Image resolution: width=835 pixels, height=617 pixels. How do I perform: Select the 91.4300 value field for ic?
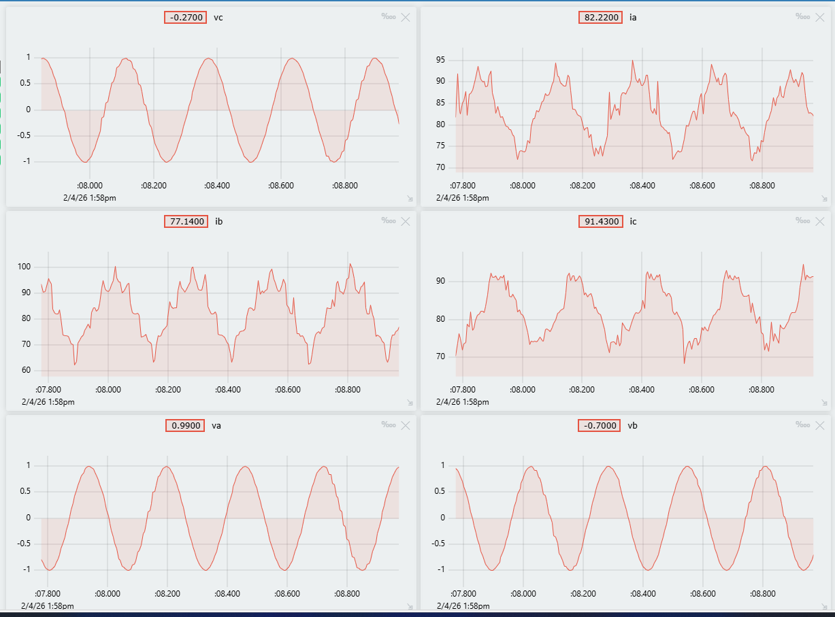(x=600, y=222)
